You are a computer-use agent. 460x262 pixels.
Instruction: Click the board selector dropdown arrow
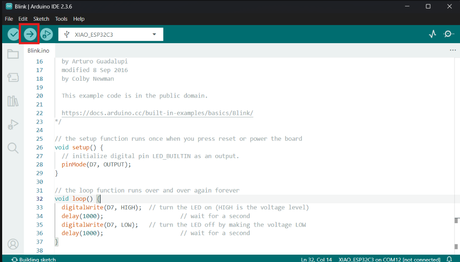point(154,34)
